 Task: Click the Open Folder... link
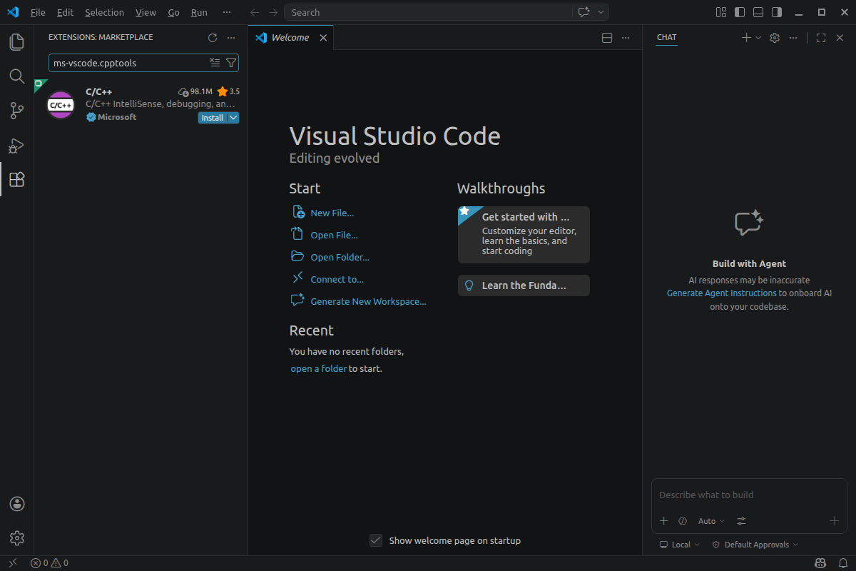coord(340,257)
